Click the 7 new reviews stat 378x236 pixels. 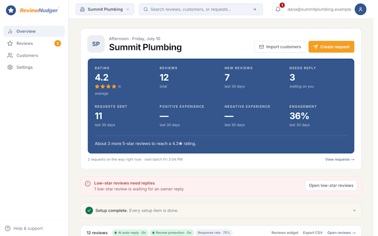pos(227,78)
